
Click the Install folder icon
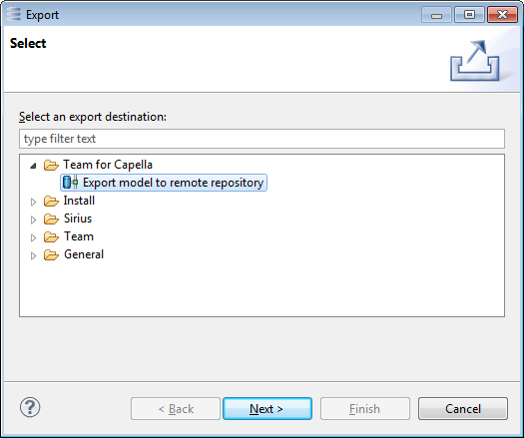point(51,201)
